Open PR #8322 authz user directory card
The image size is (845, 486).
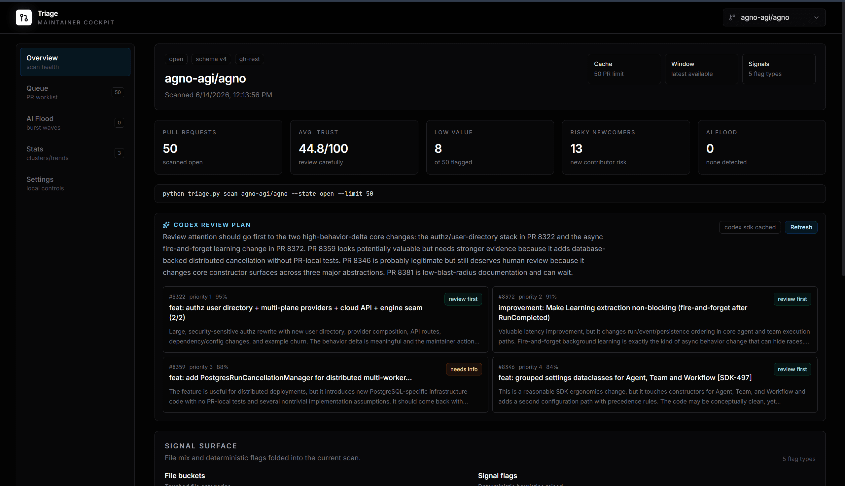click(x=325, y=319)
